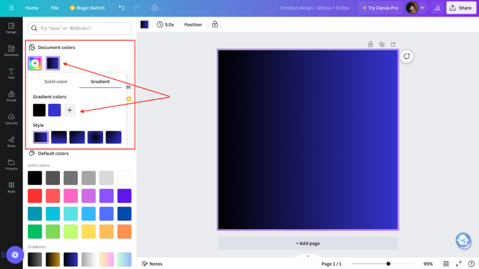
Task: Click the animation duration clock icon
Action: coord(160,24)
